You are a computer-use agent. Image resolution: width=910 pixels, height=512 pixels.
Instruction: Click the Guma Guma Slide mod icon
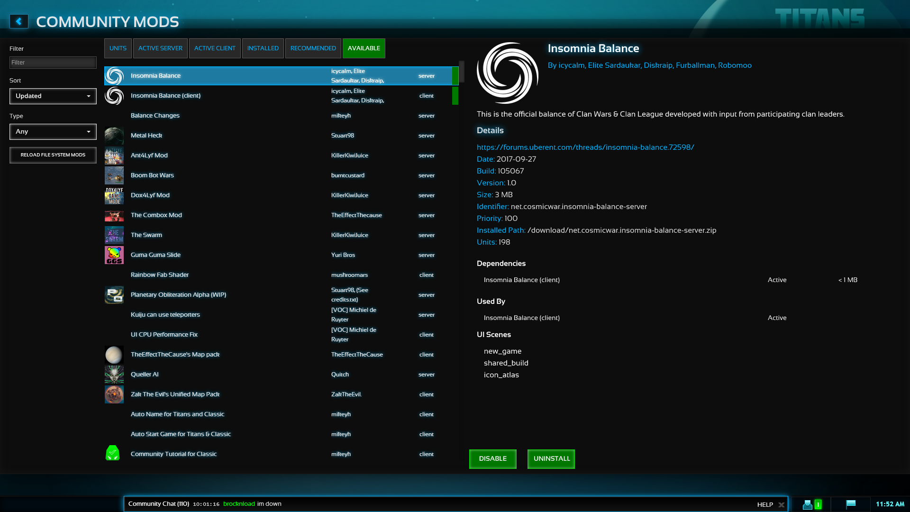114,255
